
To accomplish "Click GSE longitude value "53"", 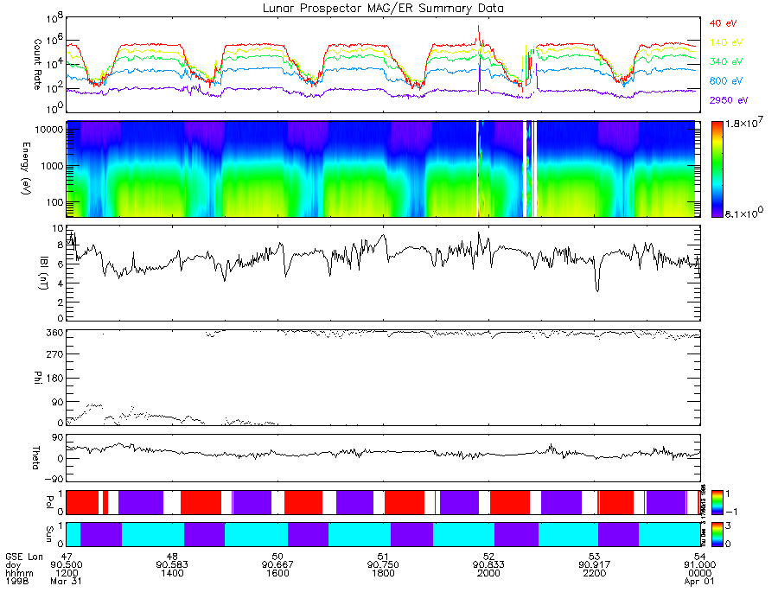I will pyautogui.click(x=595, y=557).
